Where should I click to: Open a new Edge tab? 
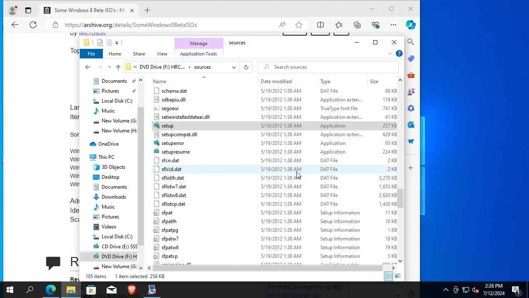tap(148, 10)
